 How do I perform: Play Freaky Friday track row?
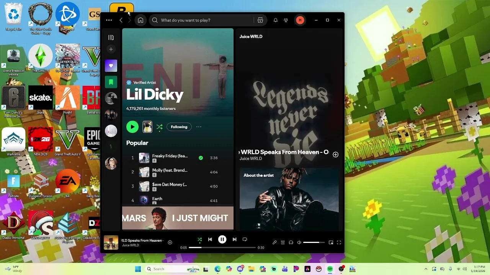point(178,158)
